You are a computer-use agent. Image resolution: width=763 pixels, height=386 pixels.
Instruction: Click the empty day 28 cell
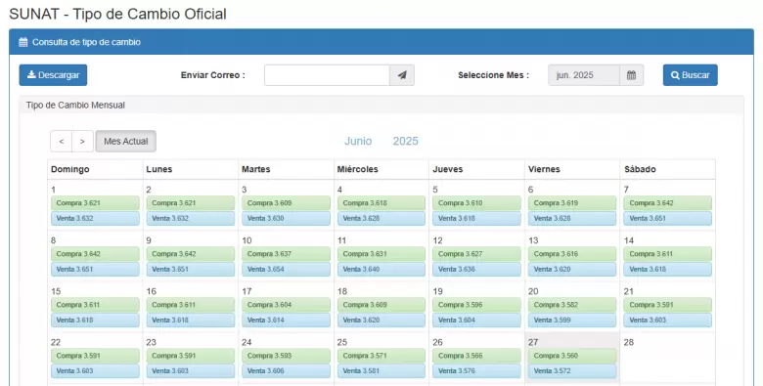tap(667, 359)
